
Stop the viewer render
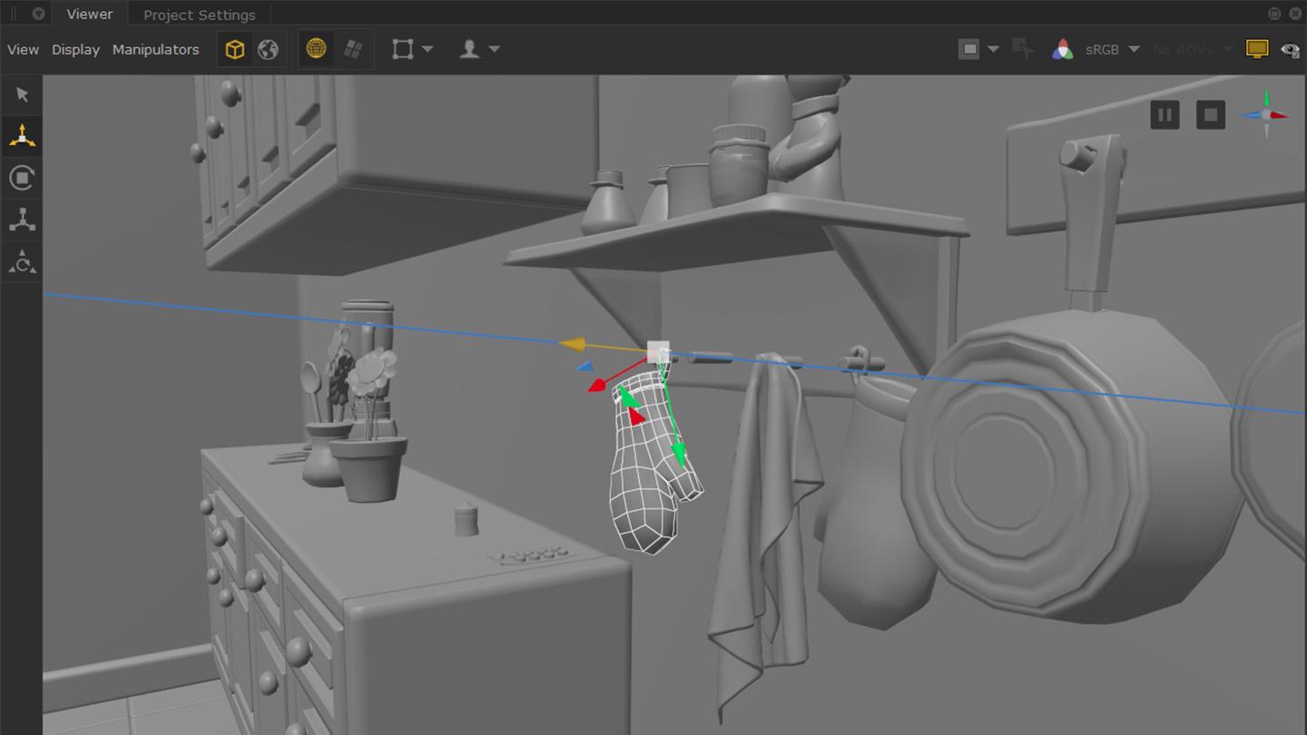(1211, 115)
